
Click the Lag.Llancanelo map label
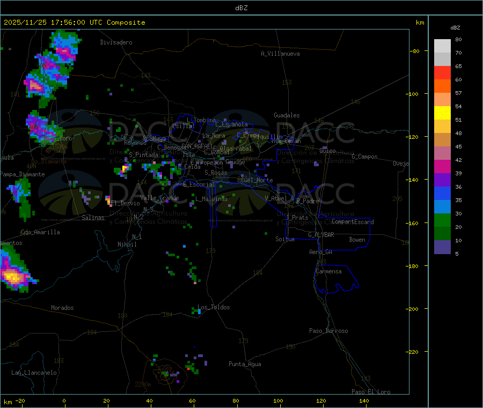34,373
